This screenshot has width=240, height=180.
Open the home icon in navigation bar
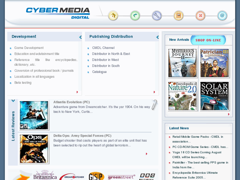coord(113,16)
